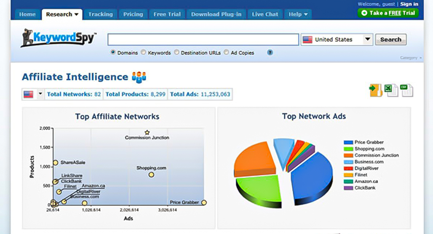Click the Take a FREE Trial button
Image resolution: width=433 pixels, height=234 pixels.
coord(388,13)
